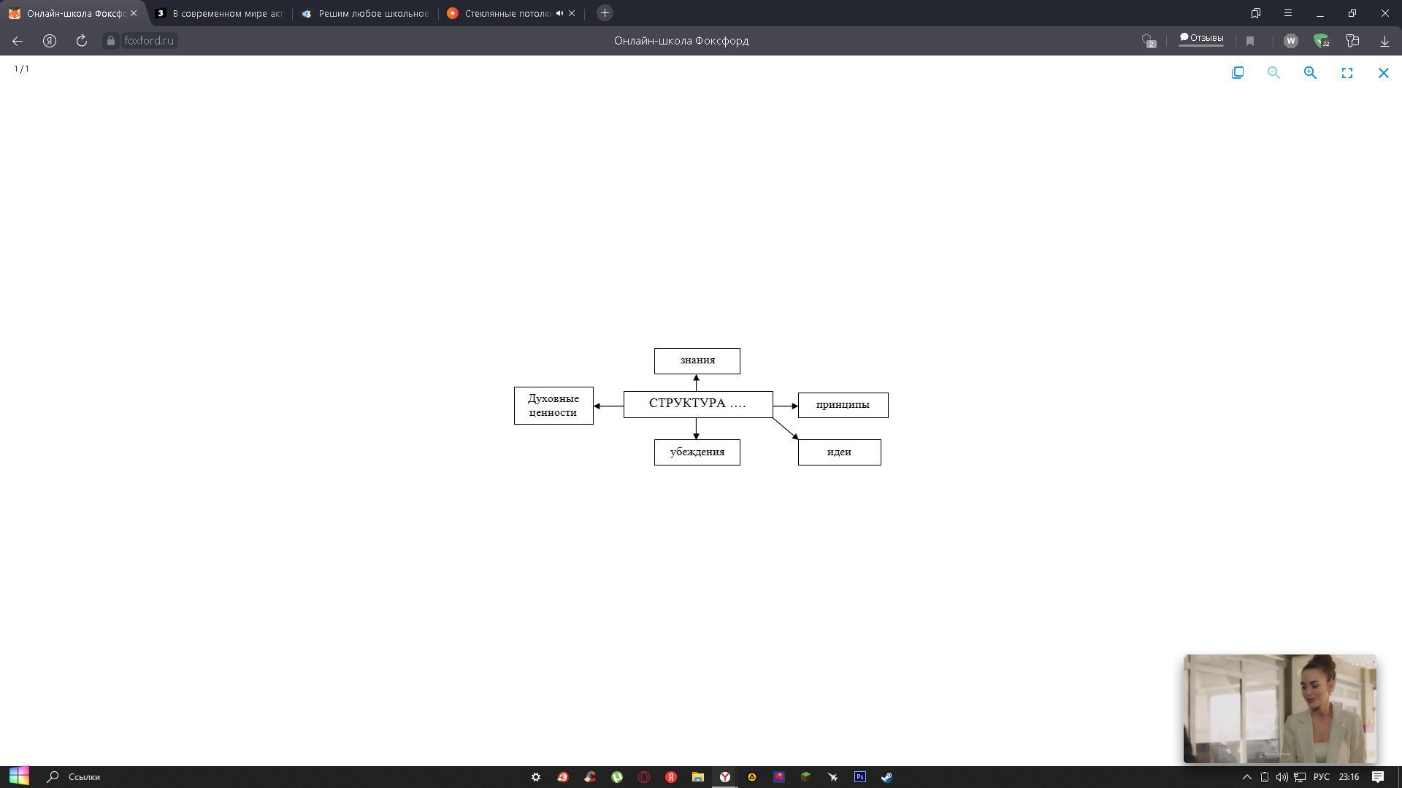Zoom in on the diagram image
Screen dimensions: 1402x788
[x=1310, y=73]
